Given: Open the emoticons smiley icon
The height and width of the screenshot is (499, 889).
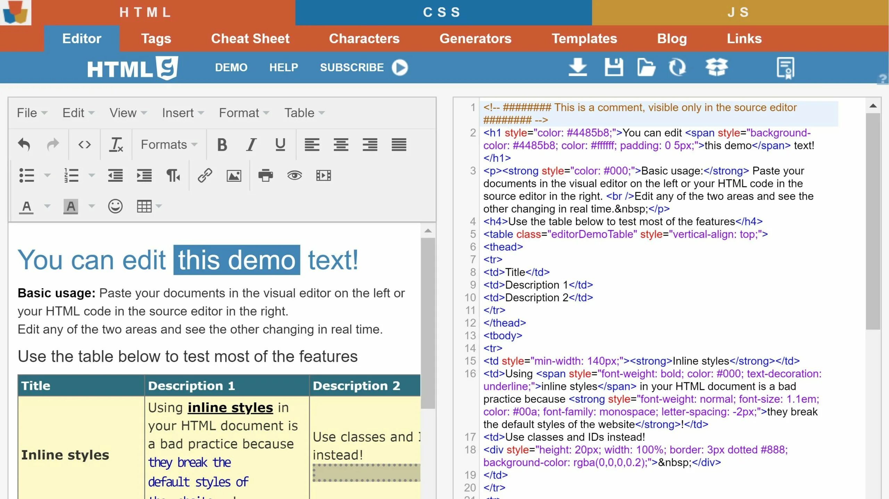Looking at the screenshot, I should click(115, 206).
